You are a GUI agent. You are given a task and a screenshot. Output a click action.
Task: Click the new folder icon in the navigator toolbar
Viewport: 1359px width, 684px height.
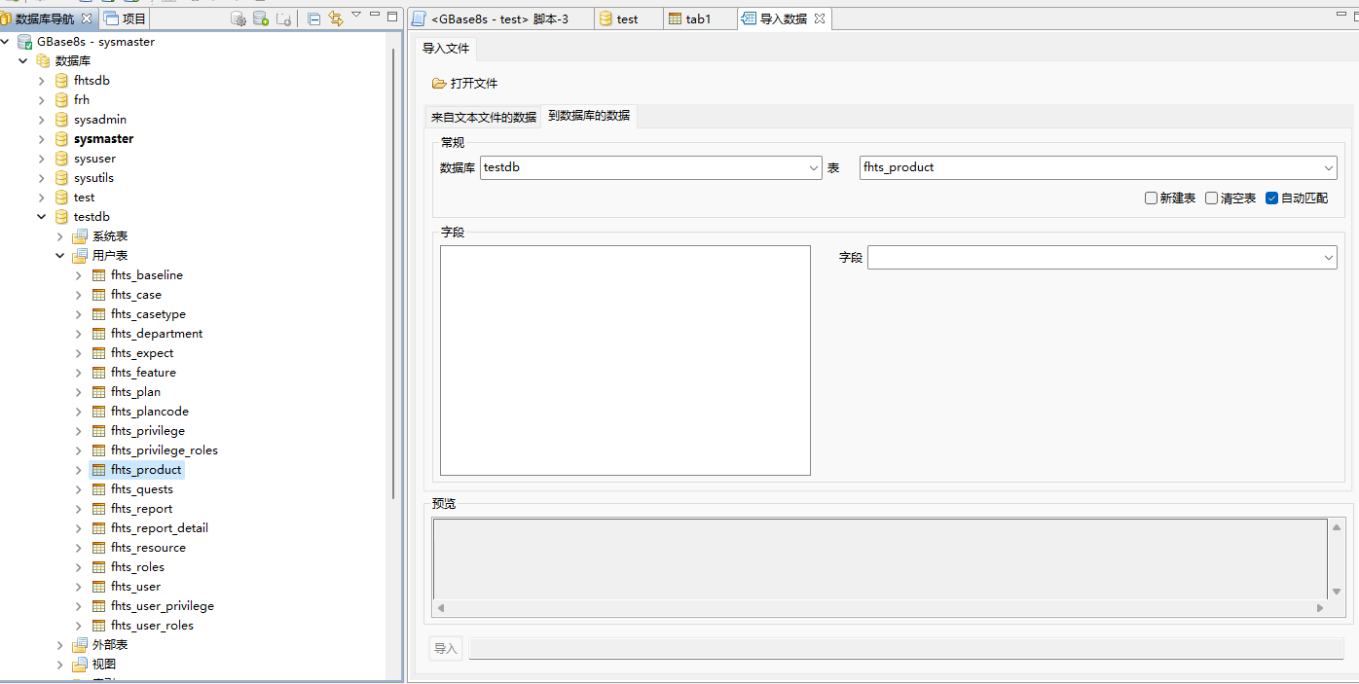pos(283,18)
